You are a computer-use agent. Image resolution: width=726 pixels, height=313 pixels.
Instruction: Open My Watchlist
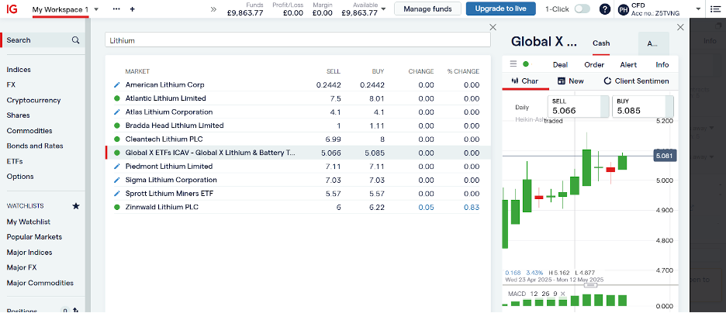(x=28, y=222)
